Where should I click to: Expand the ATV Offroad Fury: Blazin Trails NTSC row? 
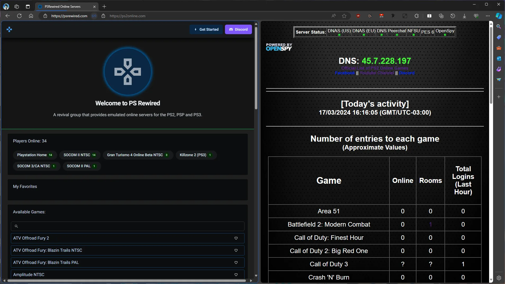122,250
